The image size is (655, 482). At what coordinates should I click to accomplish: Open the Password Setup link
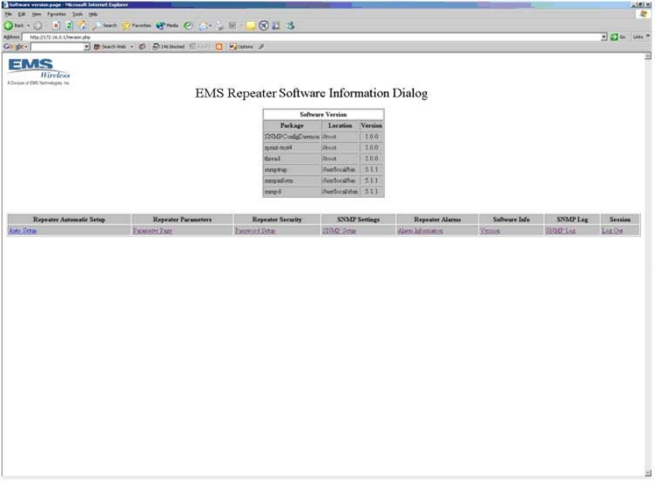[x=255, y=231]
